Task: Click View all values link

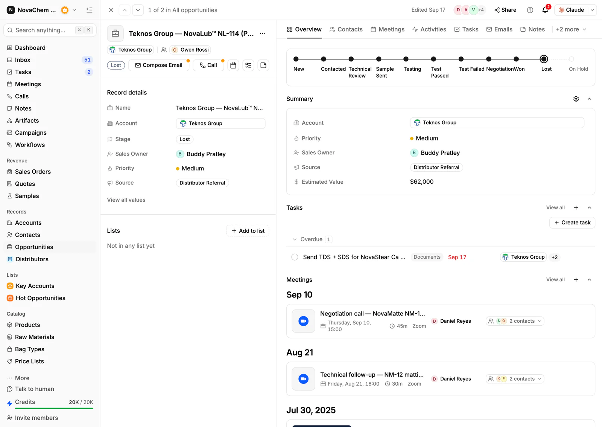Action: coord(126,200)
